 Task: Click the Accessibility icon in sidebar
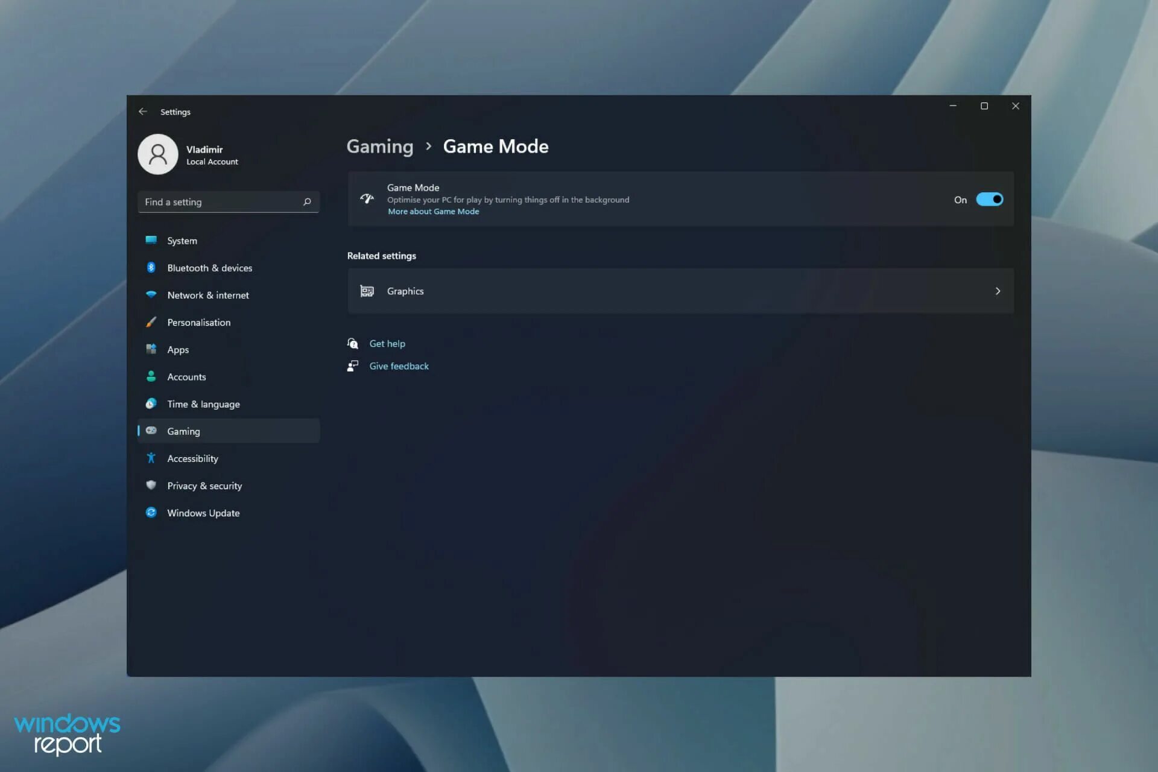(x=151, y=458)
